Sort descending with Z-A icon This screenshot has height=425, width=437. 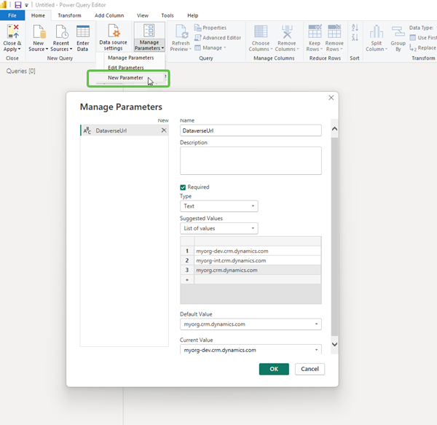click(x=355, y=37)
